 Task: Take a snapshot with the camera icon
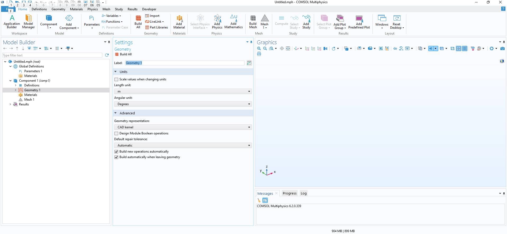503,48
